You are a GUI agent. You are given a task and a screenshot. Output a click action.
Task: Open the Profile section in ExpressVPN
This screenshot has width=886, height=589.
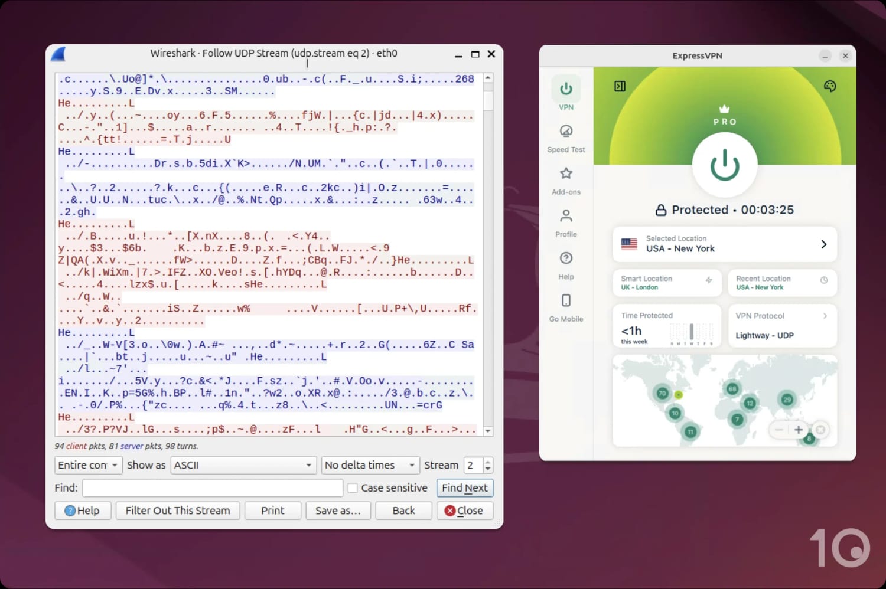[x=566, y=224]
